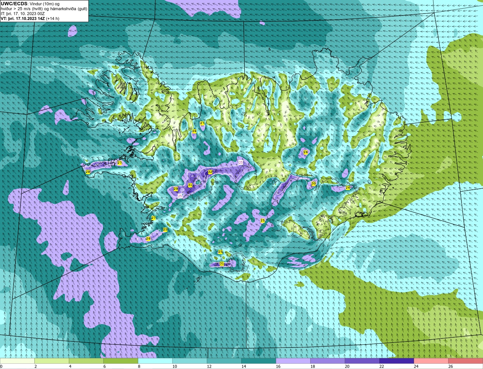483x369 pixels.
Task: Click the 0–2 m/s cream legend swatch
Action: tap(17, 361)
